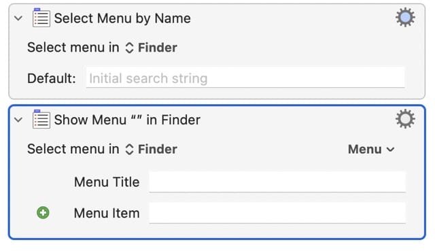Select the Show Menu in Finder title

[127, 120]
